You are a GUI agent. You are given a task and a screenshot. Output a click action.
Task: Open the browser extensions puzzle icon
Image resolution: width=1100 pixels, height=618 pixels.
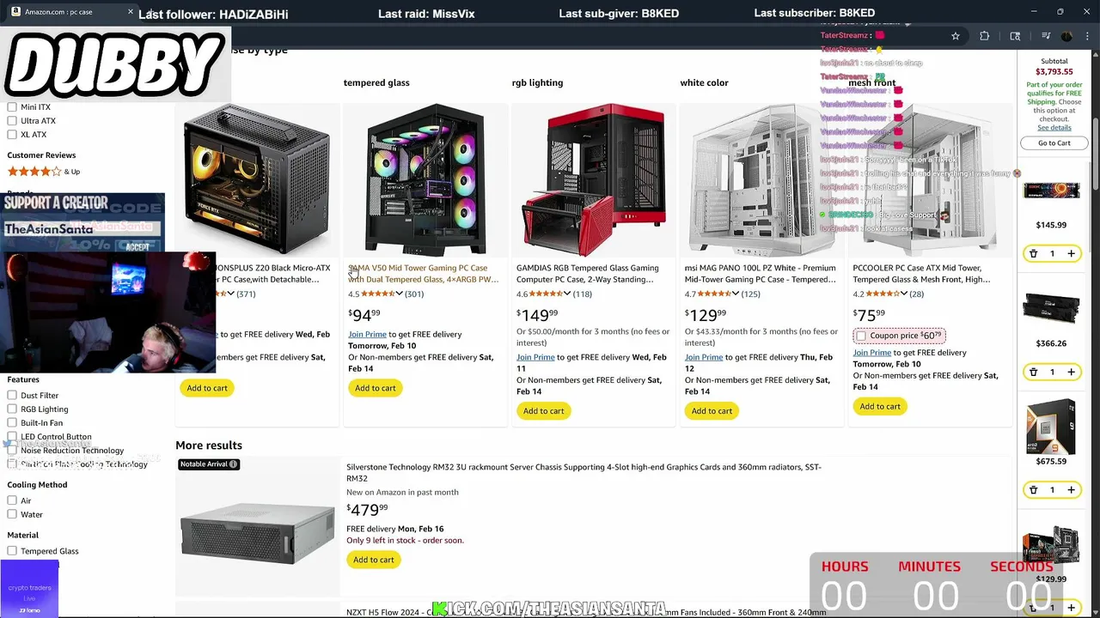pyautogui.click(x=985, y=36)
